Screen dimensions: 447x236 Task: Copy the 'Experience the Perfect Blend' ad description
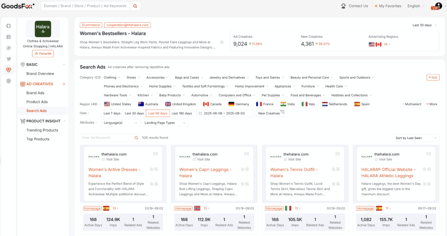[151, 184]
